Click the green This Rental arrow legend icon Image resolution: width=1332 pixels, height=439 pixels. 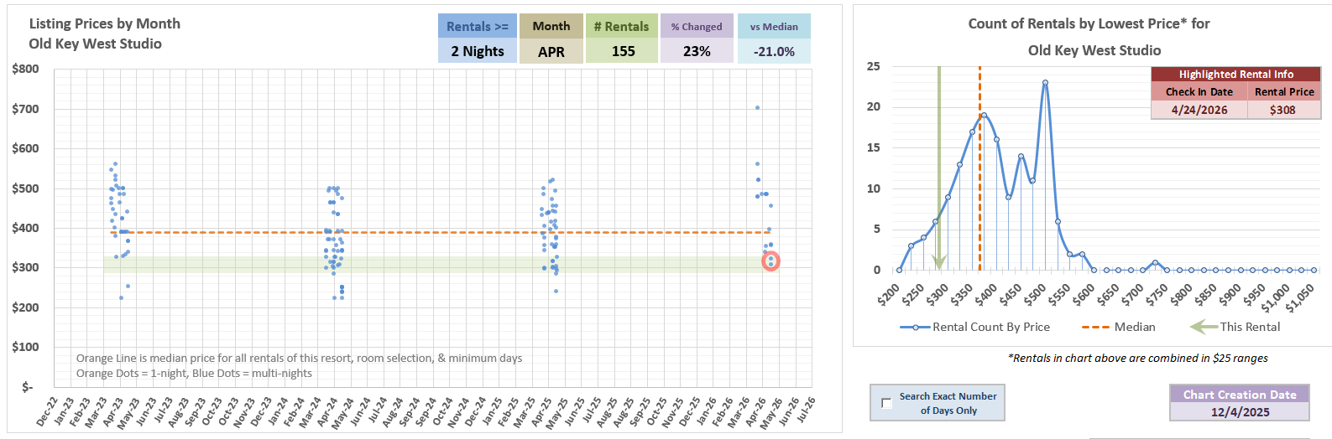point(1203,327)
